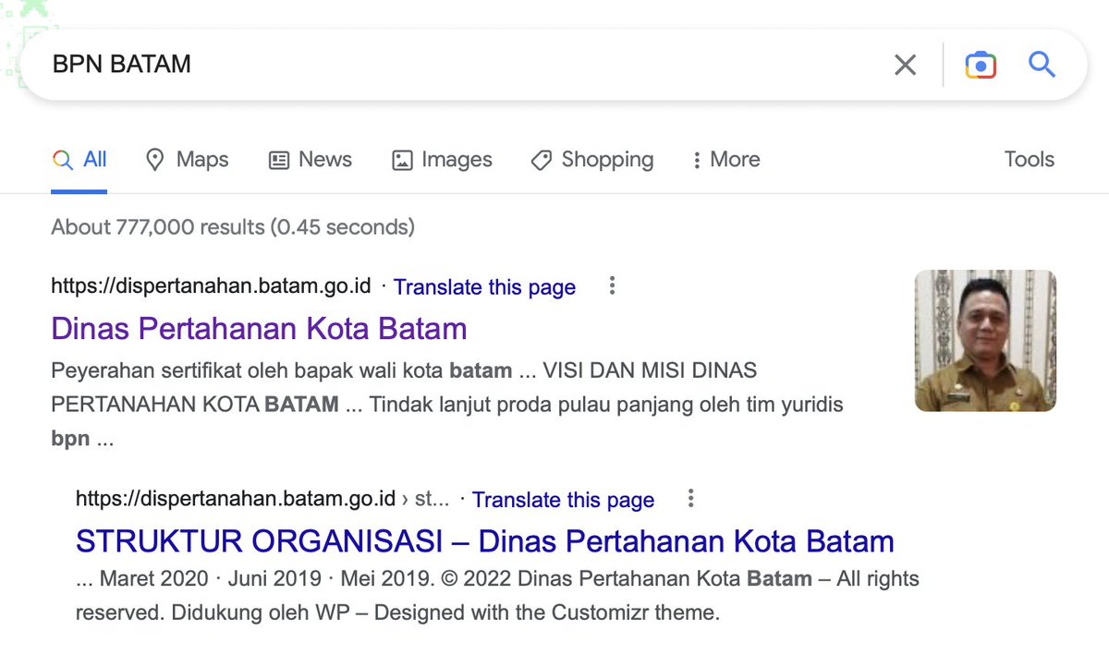This screenshot has height=666, width=1109.
Task: Translate the STRUKTUR ORGANISASI result page
Action: [563, 500]
